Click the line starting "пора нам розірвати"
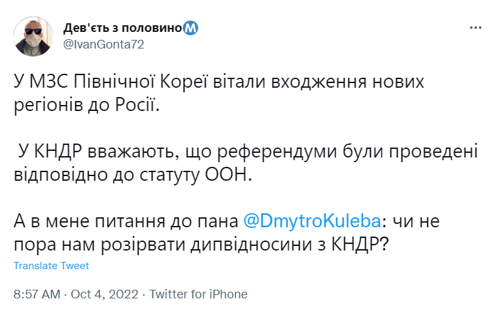 pos(201,243)
